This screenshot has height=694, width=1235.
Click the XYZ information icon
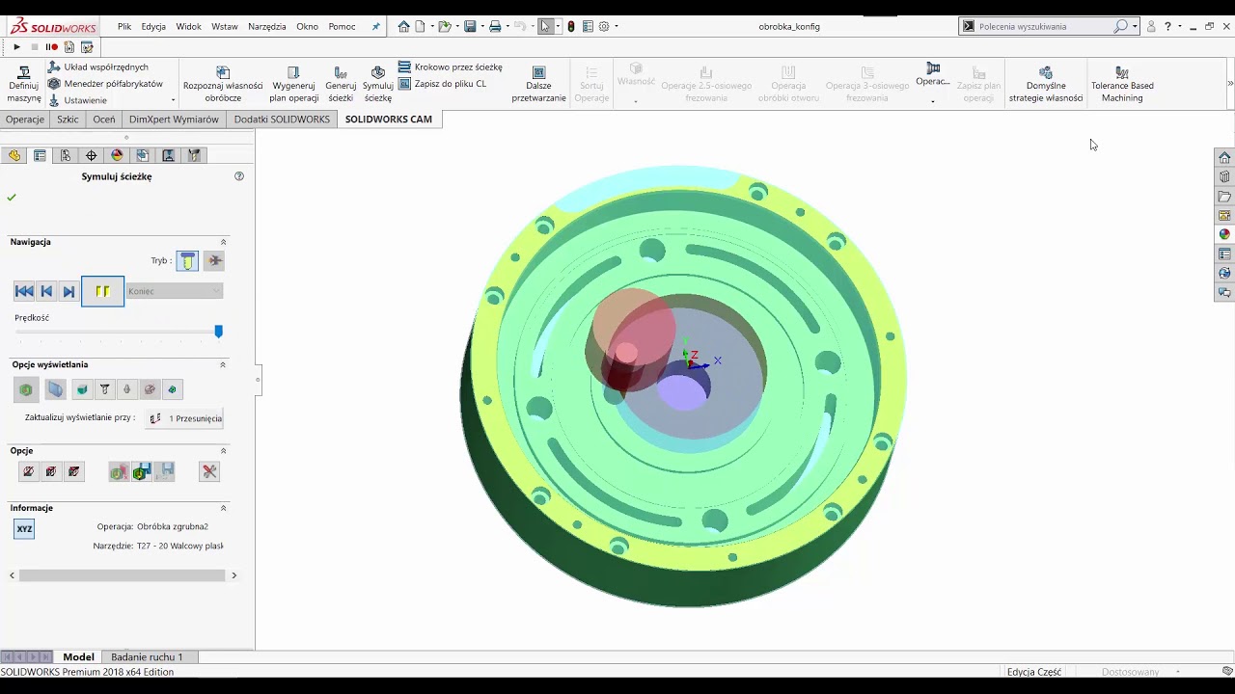(24, 528)
